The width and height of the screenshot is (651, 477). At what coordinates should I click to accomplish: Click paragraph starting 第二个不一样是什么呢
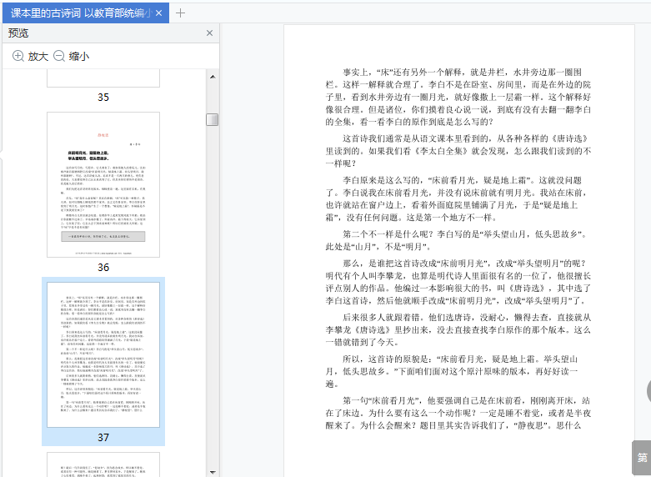click(x=458, y=240)
